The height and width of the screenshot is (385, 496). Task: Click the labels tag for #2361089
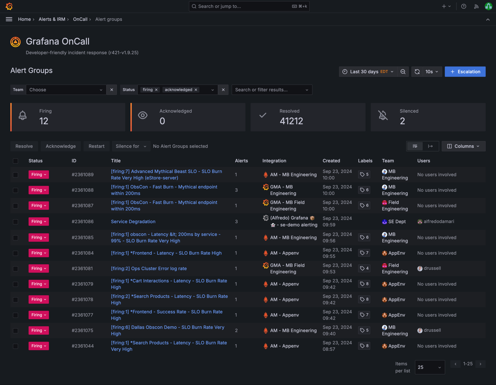(x=364, y=174)
